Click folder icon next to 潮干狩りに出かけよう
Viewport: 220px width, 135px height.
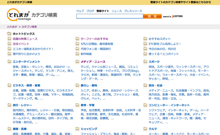pos(9,54)
